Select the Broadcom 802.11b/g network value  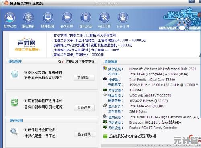point(155,122)
